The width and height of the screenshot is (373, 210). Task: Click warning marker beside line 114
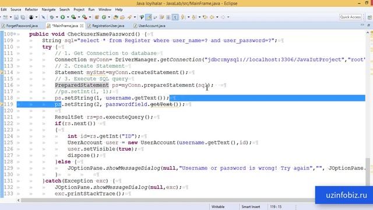coord(1,72)
